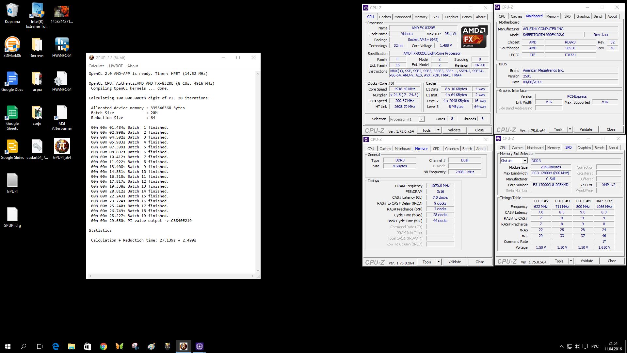Open the Calculate menu in GPUPI
627x353 pixels.
coord(97,66)
